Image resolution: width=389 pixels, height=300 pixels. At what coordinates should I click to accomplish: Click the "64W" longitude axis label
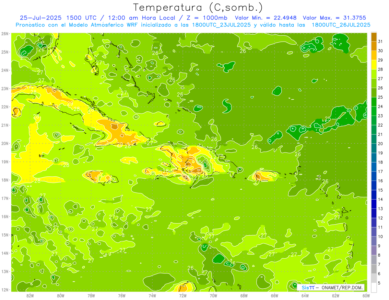[x=305, y=295]
